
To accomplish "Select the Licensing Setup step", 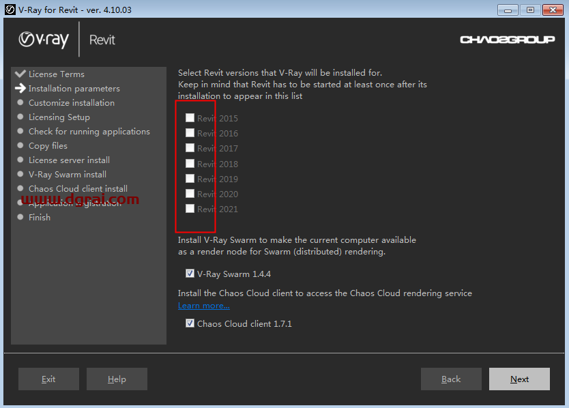I will [x=59, y=117].
